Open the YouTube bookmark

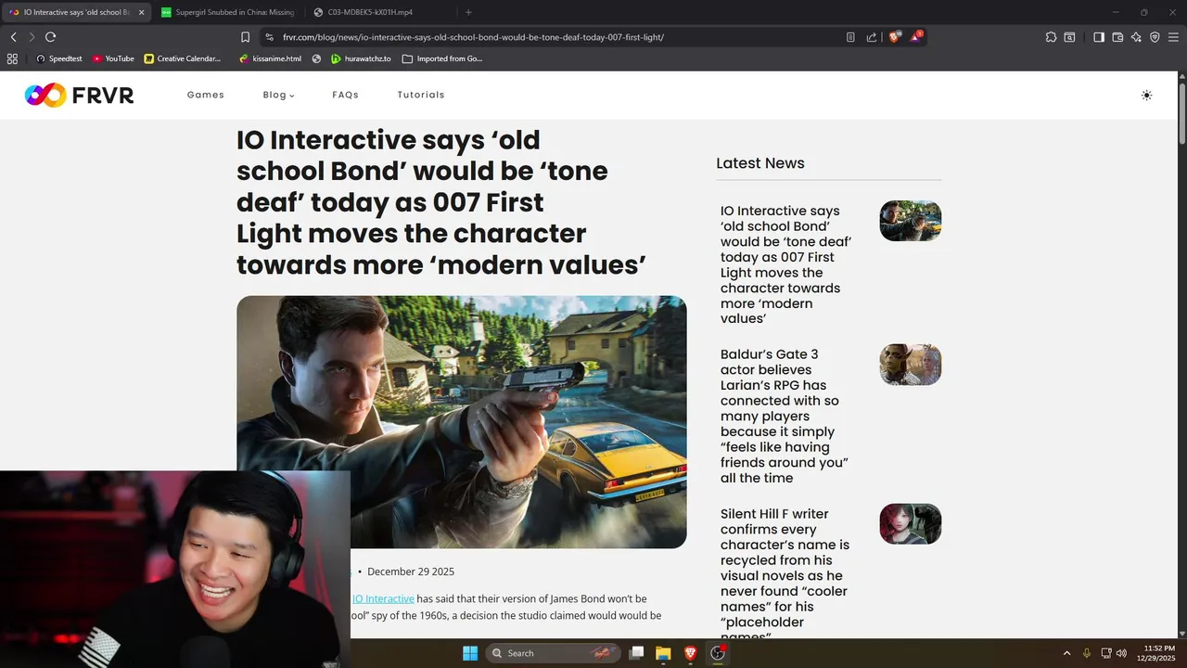(113, 58)
